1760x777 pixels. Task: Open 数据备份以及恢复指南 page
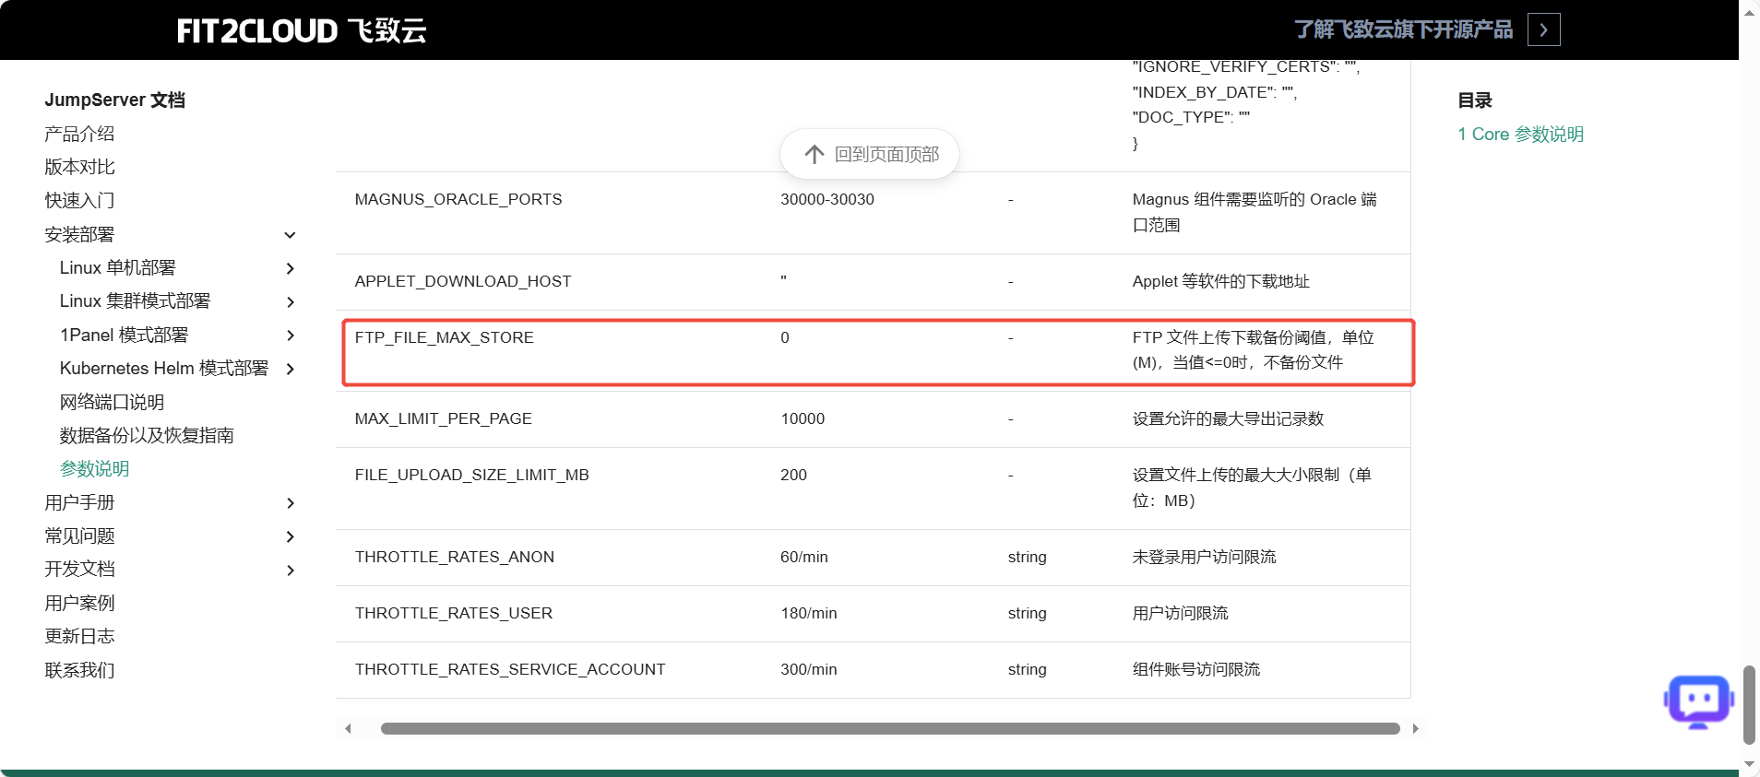click(x=147, y=435)
